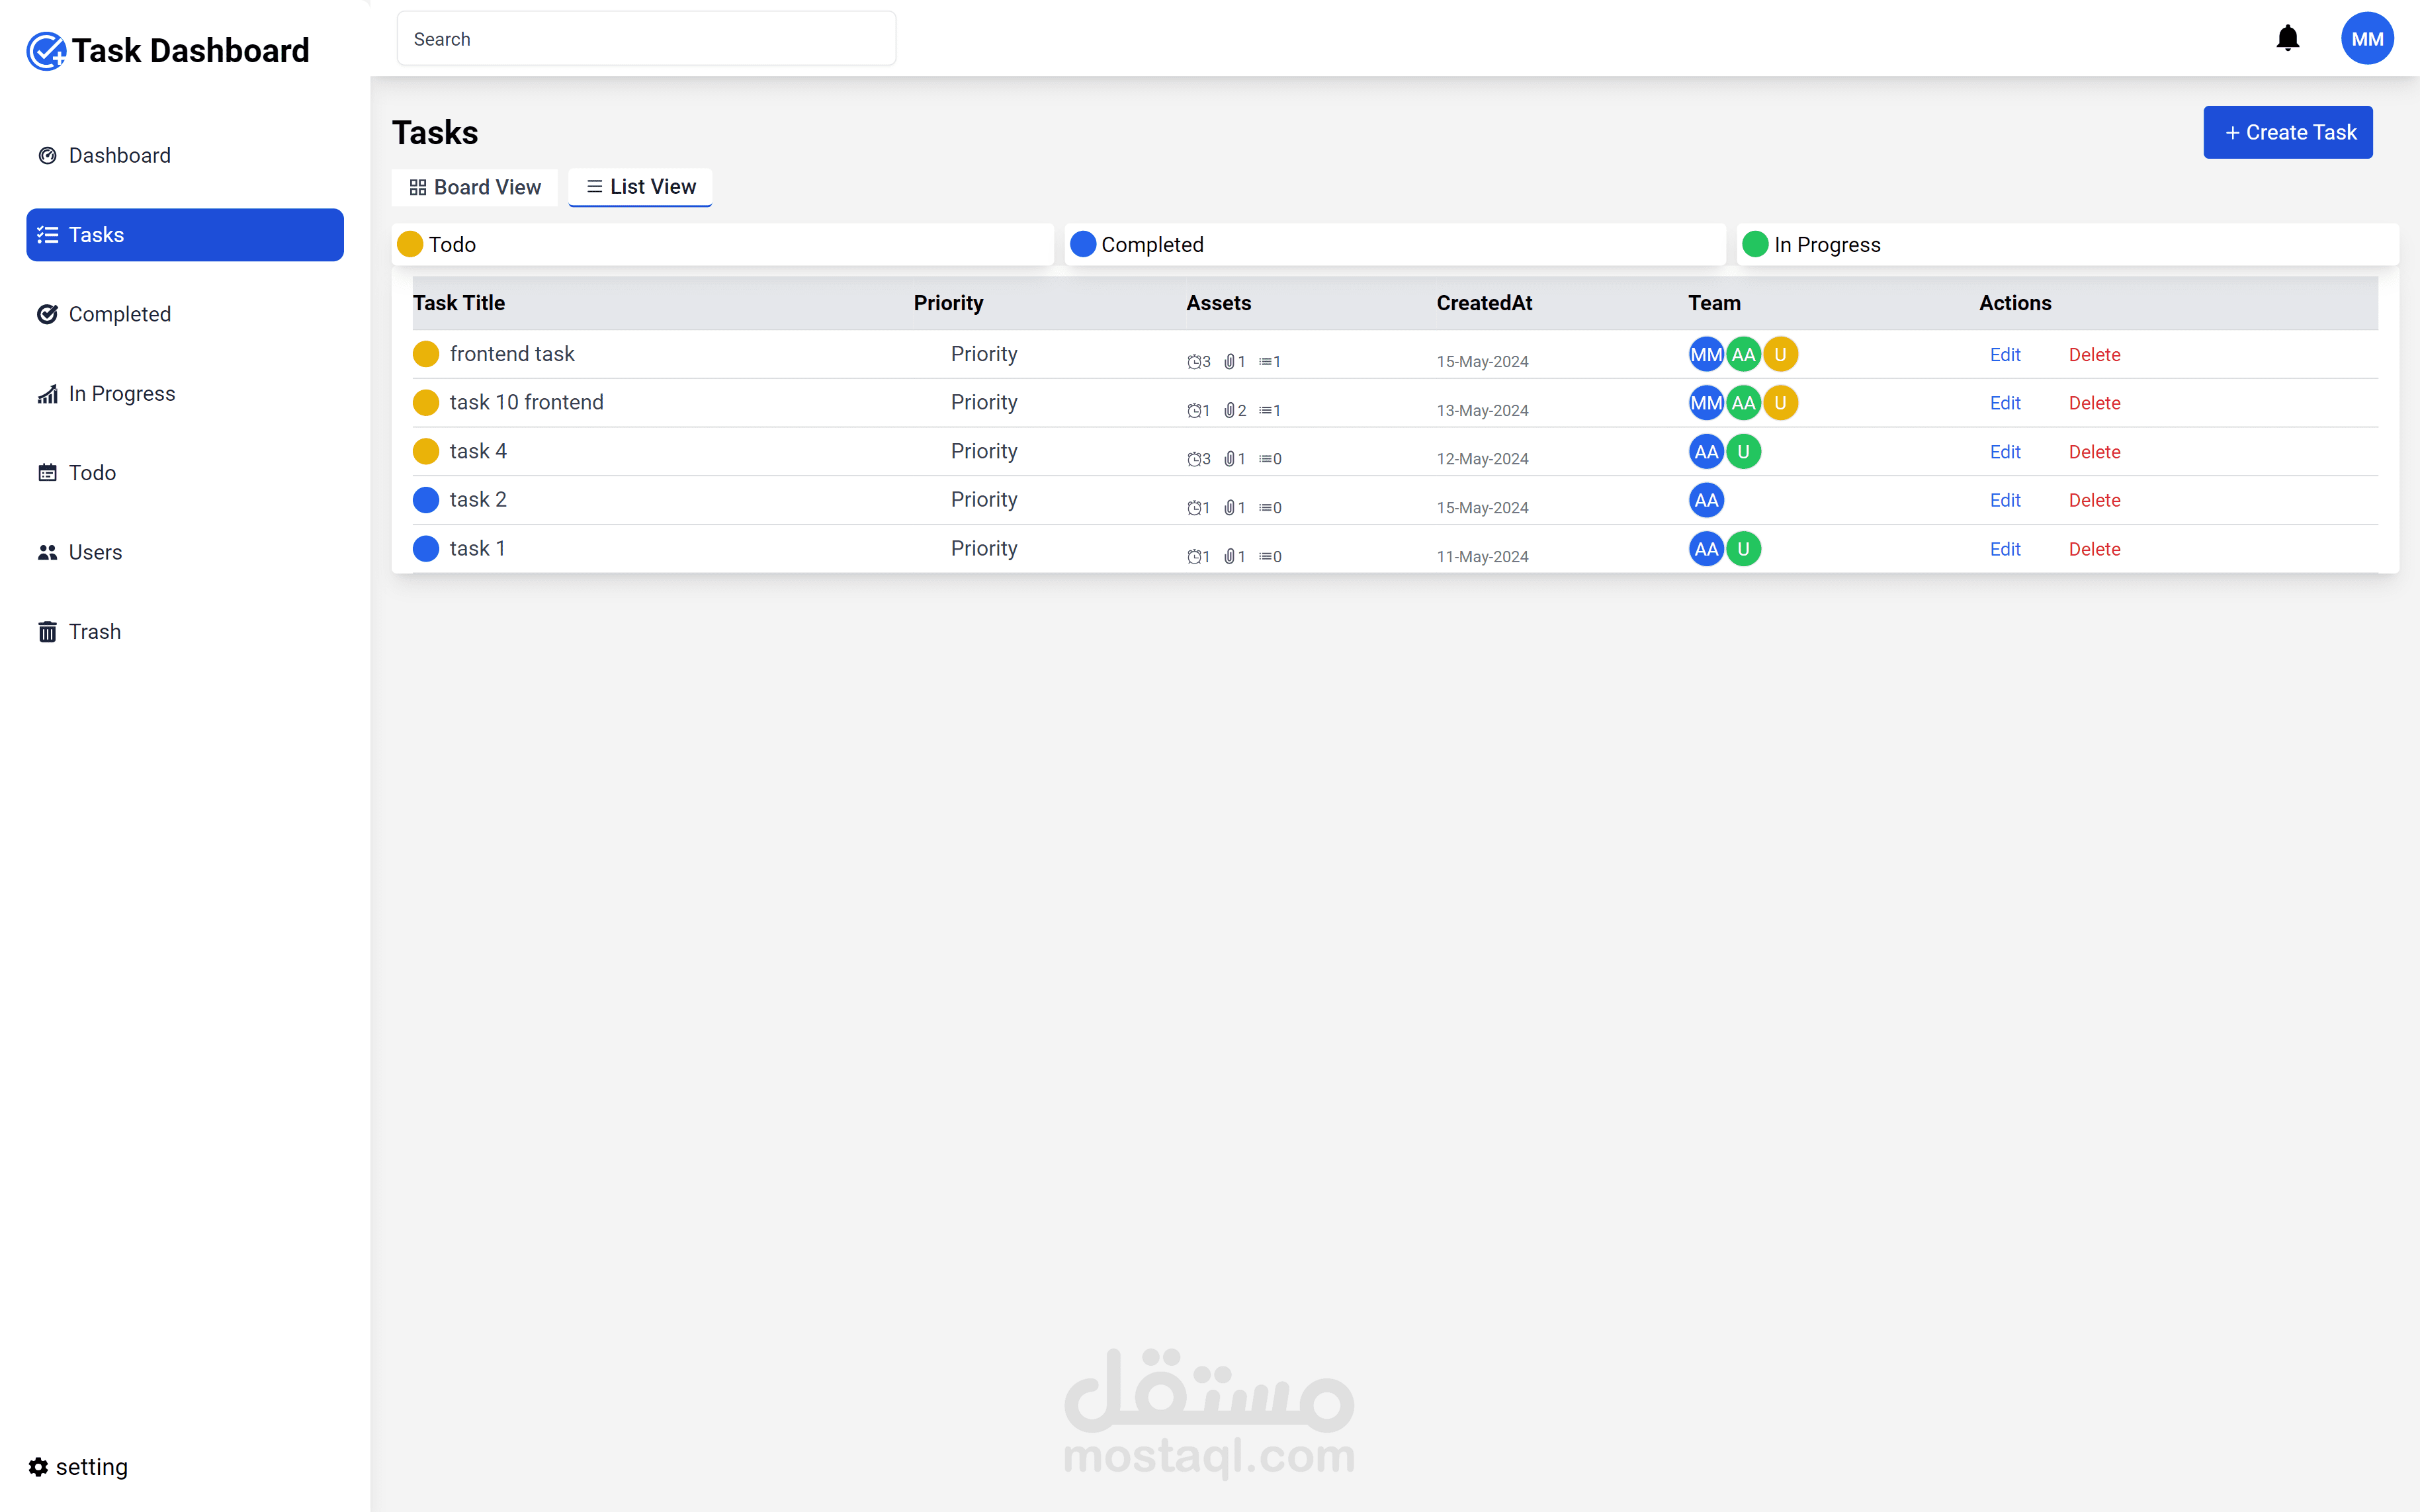Click the Task Dashboard logo icon
2420x1512 pixels.
pyautogui.click(x=46, y=51)
